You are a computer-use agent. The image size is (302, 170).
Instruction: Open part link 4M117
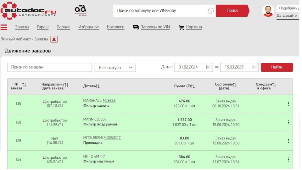pyautogui.click(x=99, y=156)
